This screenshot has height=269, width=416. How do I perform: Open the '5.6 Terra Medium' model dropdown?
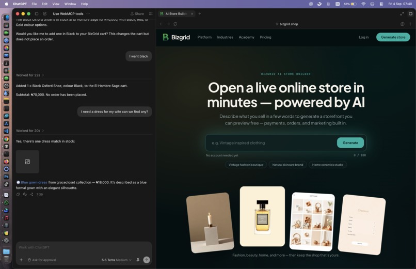(x=117, y=260)
